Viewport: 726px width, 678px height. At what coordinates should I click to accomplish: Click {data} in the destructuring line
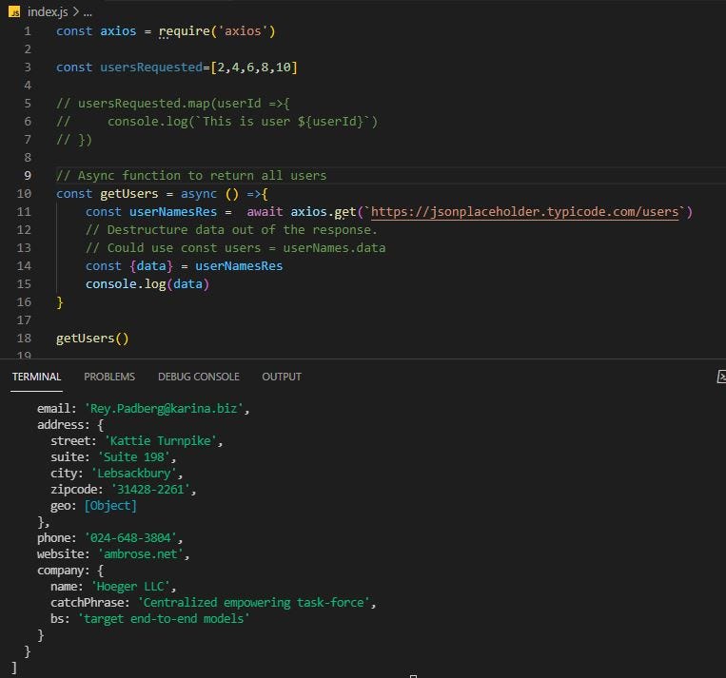tap(151, 266)
